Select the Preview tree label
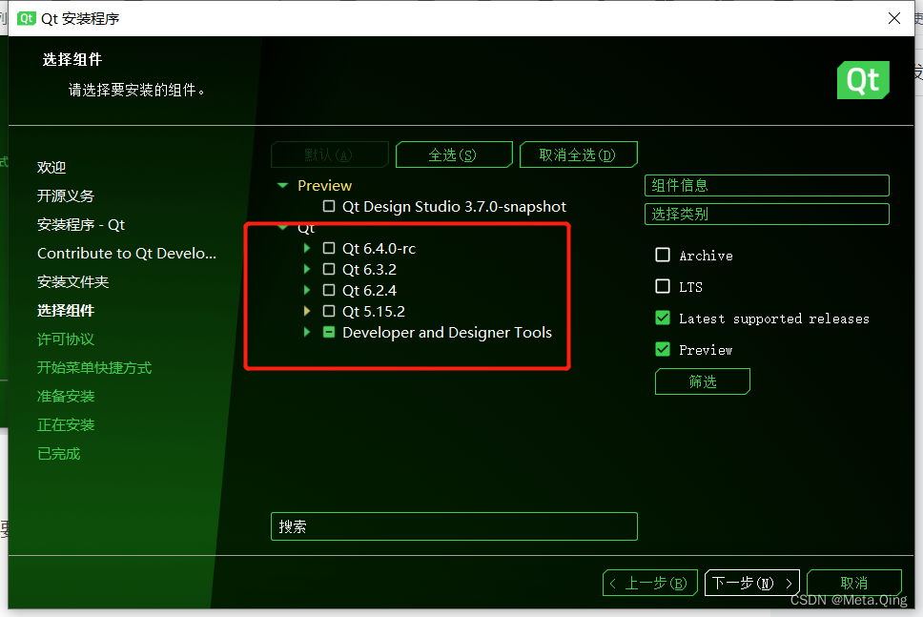The height and width of the screenshot is (617, 923). pos(324,185)
